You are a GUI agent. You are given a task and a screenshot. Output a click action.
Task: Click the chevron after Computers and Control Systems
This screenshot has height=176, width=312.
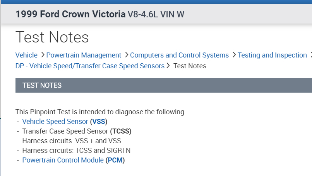pos(234,55)
